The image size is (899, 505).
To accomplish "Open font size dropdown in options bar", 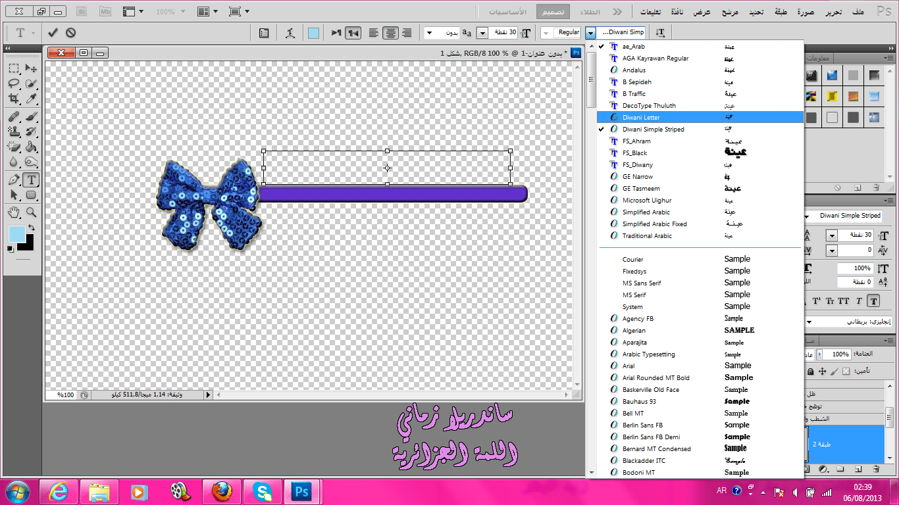I will tap(482, 33).
